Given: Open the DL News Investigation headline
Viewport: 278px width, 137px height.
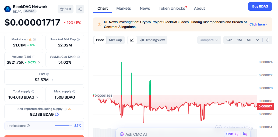Looking at the screenshot, I should point(175,24).
